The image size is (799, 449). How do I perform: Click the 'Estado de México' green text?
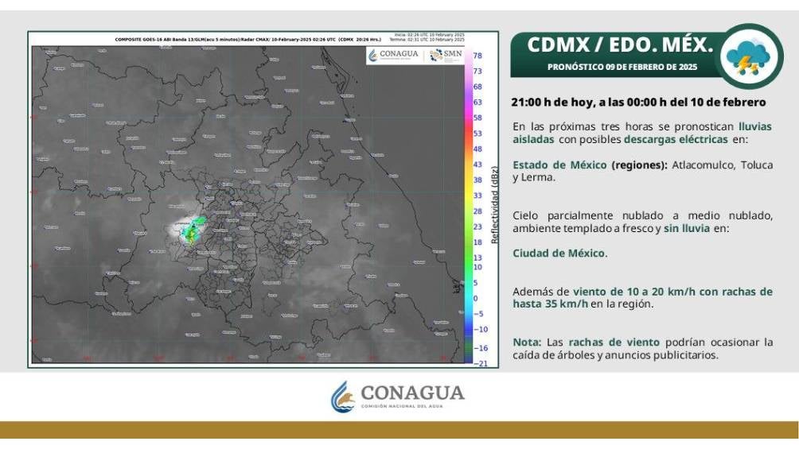[559, 165]
